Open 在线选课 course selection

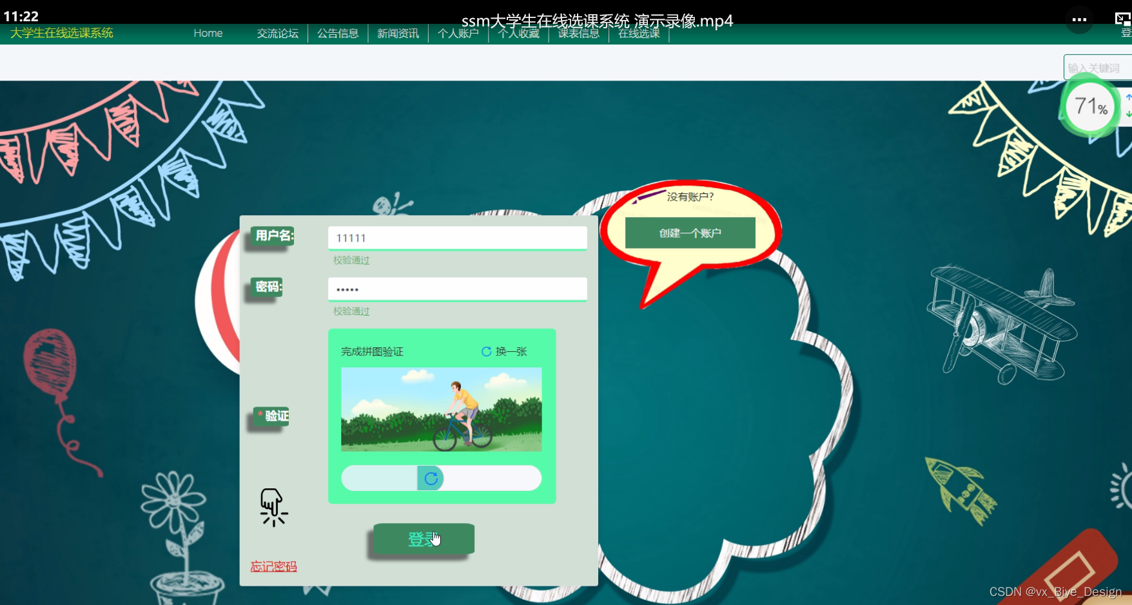click(x=639, y=34)
